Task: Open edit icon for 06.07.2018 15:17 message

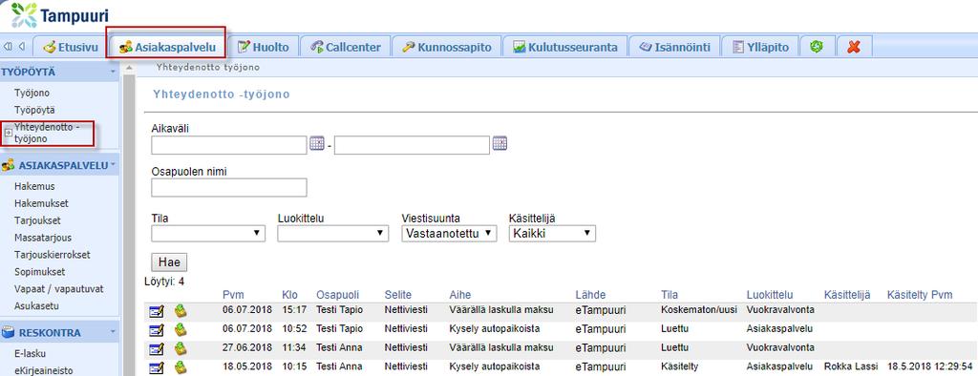Action: point(156,311)
